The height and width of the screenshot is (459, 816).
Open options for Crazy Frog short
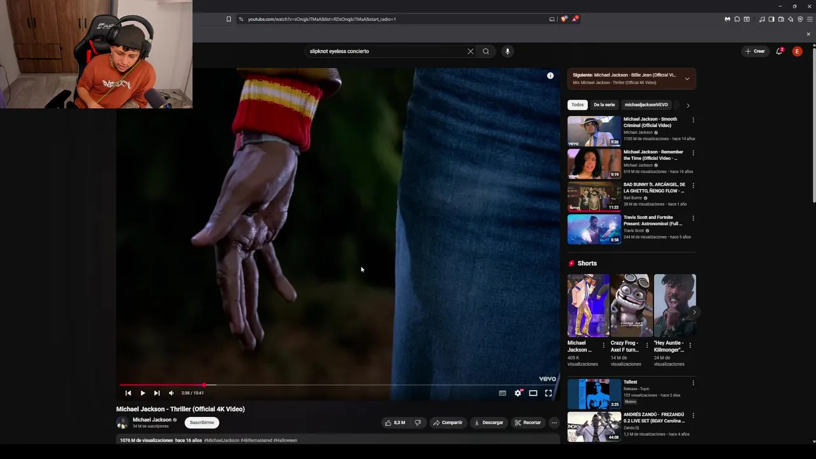tap(646, 346)
